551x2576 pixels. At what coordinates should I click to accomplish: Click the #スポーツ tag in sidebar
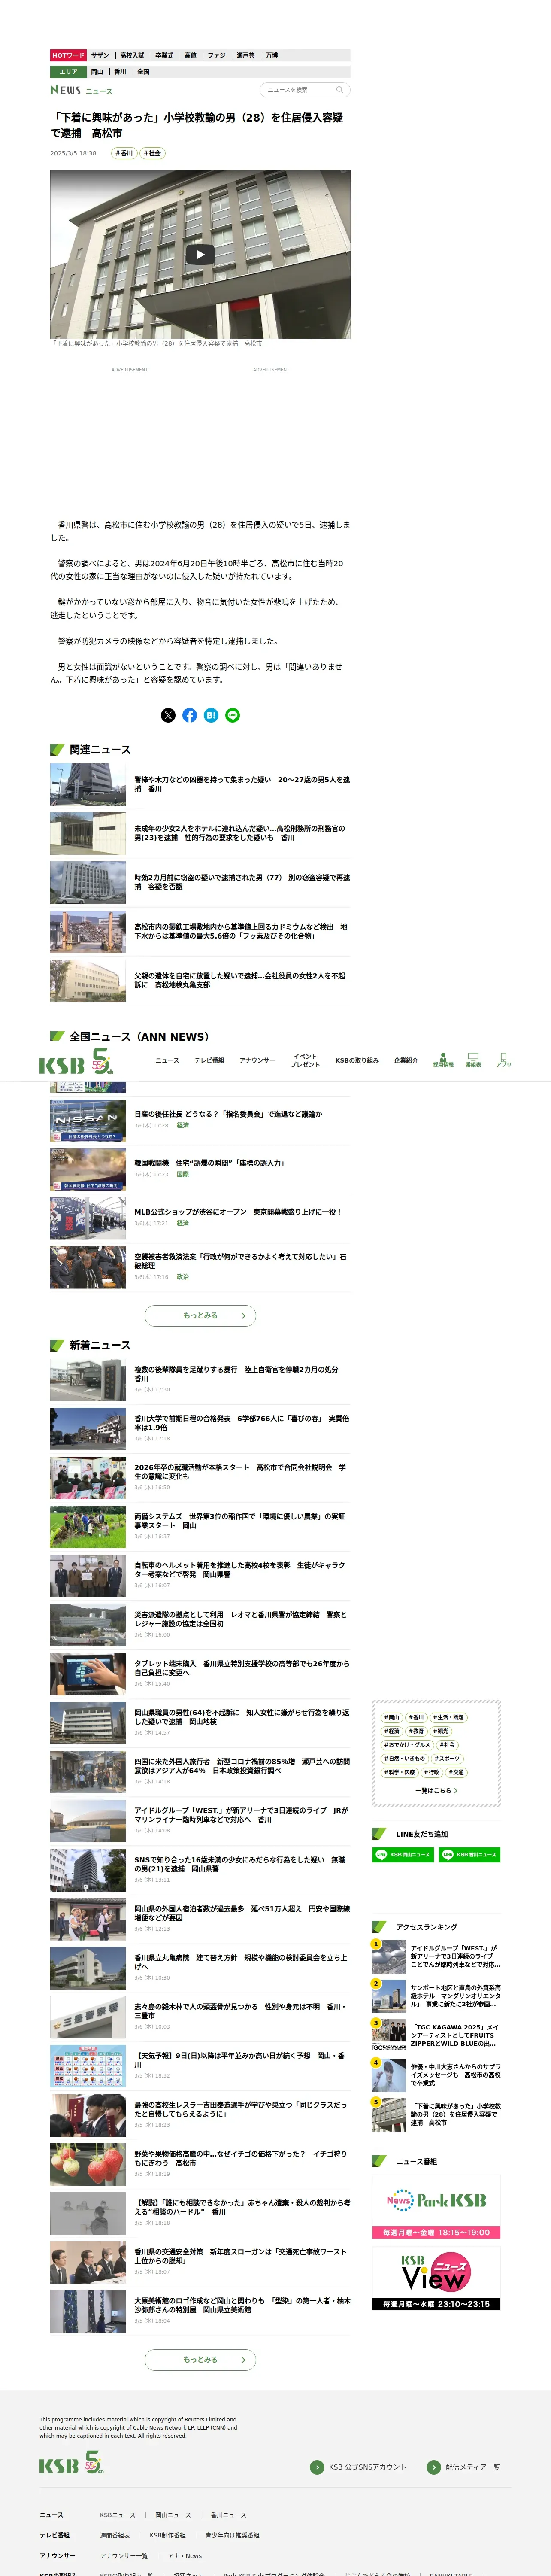(447, 1758)
